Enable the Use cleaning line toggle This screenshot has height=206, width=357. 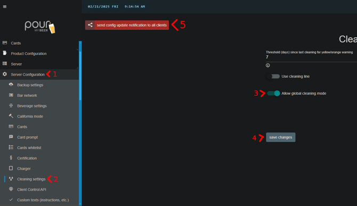(x=273, y=77)
